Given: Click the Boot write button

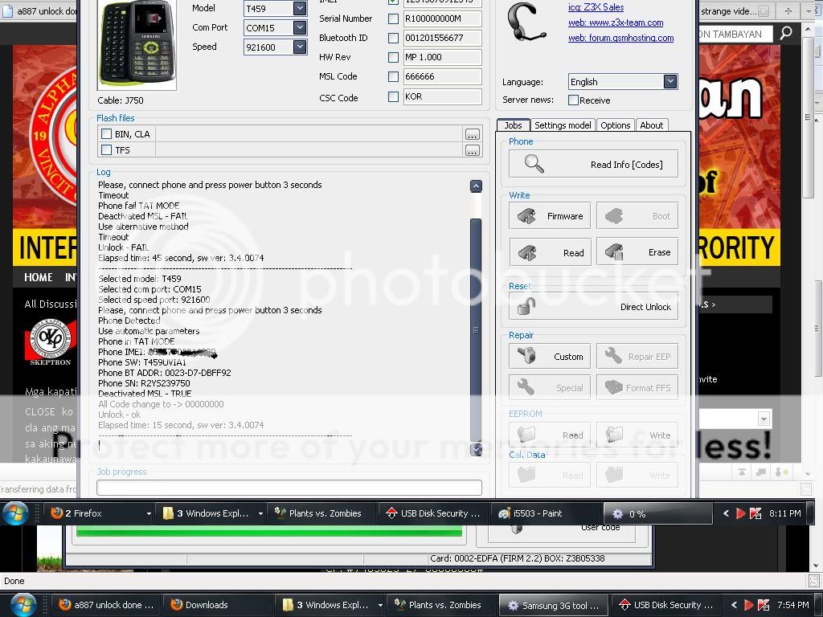Looking at the screenshot, I should [637, 215].
